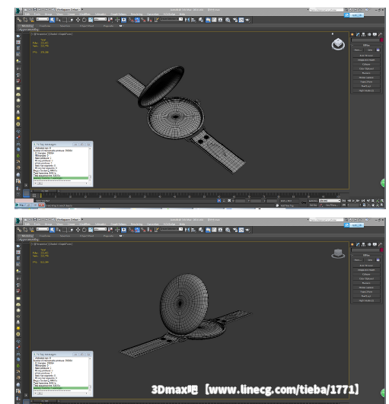Pick Select and Move tool in top screenshot
The width and height of the screenshot is (389, 404).
[78, 20]
